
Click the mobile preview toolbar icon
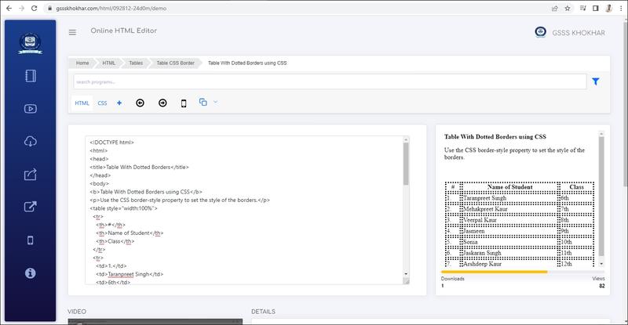(184, 103)
